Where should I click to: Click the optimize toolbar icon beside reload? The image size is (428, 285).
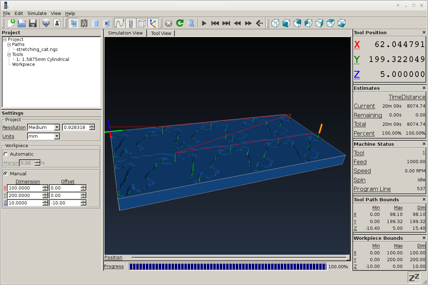click(191, 23)
